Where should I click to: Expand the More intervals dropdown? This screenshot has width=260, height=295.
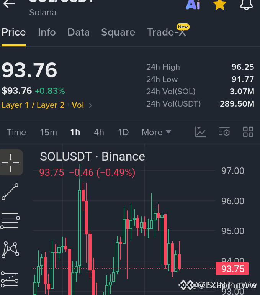156,132
